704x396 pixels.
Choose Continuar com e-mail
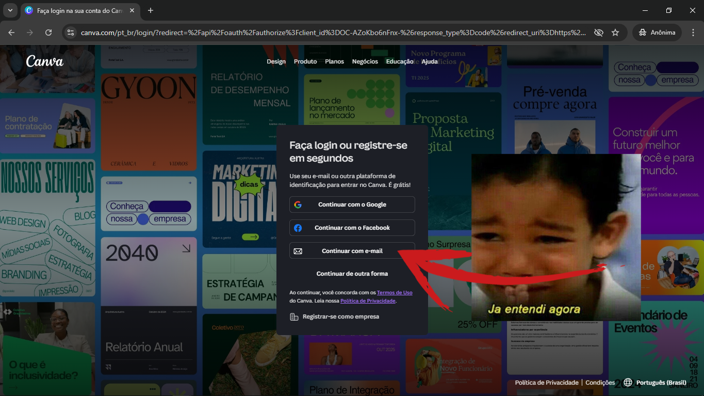pyautogui.click(x=352, y=251)
